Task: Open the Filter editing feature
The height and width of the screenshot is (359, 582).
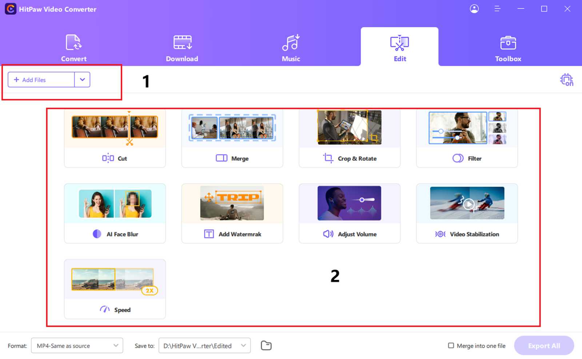Action: click(467, 138)
